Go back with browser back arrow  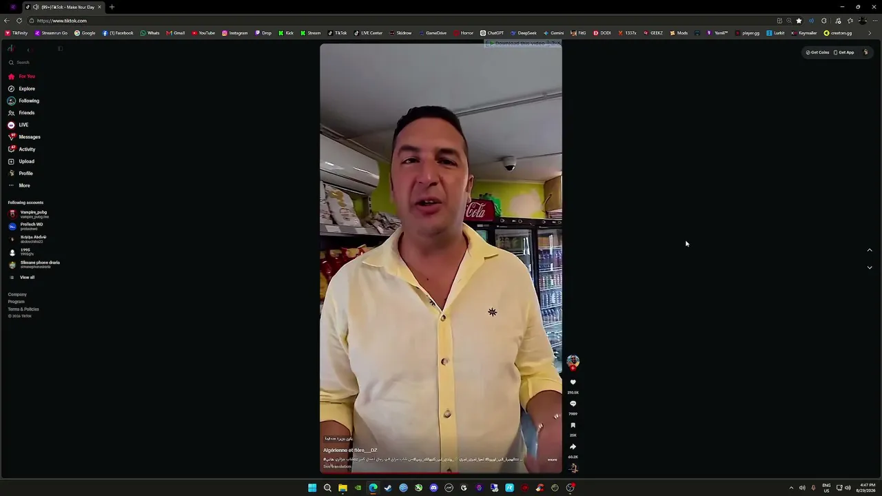pyautogui.click(x=8, y=21)
